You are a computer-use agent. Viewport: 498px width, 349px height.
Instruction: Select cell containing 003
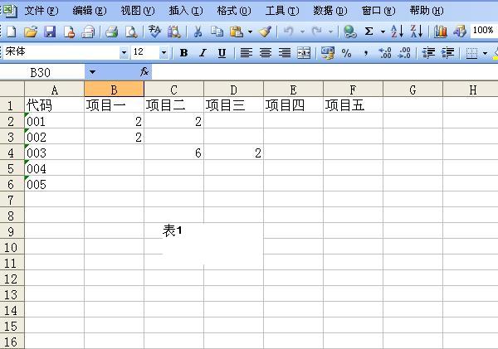(54, 153)
